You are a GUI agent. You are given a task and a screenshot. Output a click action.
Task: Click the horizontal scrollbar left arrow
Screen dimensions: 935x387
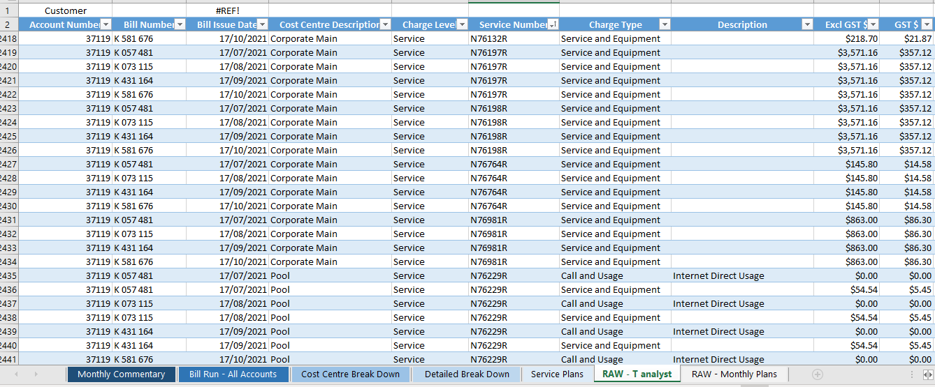click(925, 374)
